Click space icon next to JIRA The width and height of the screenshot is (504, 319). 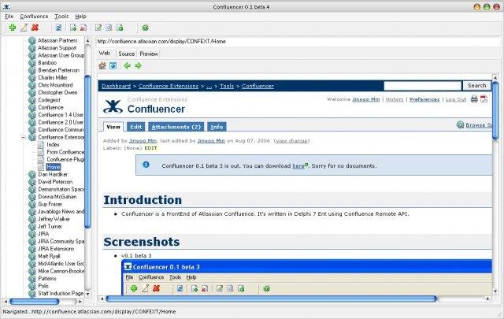click(x=31, y=234)
